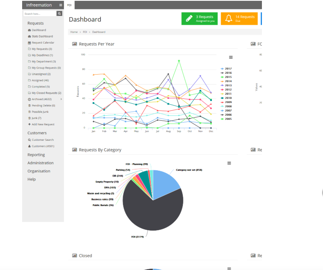Viewport: 323px width, 270px height.
Task: Toggle the 2014 series in legend
Action: [x=226, y=81]
